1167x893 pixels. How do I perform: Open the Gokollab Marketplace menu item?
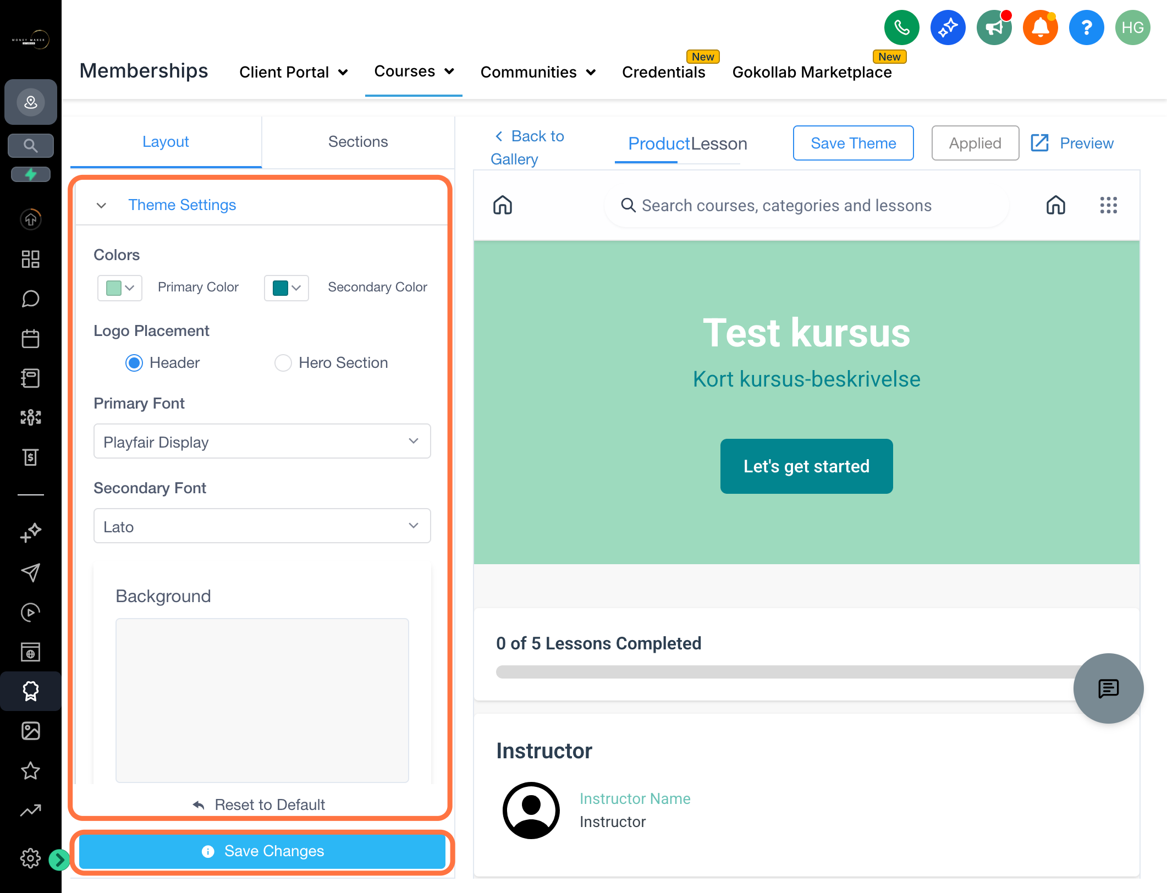[812, 72]
